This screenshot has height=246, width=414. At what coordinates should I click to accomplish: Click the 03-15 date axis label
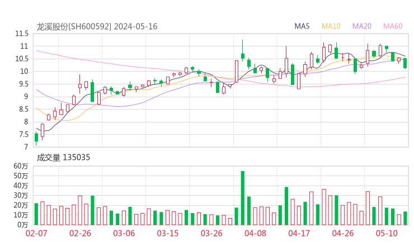[x=168, y=233]
